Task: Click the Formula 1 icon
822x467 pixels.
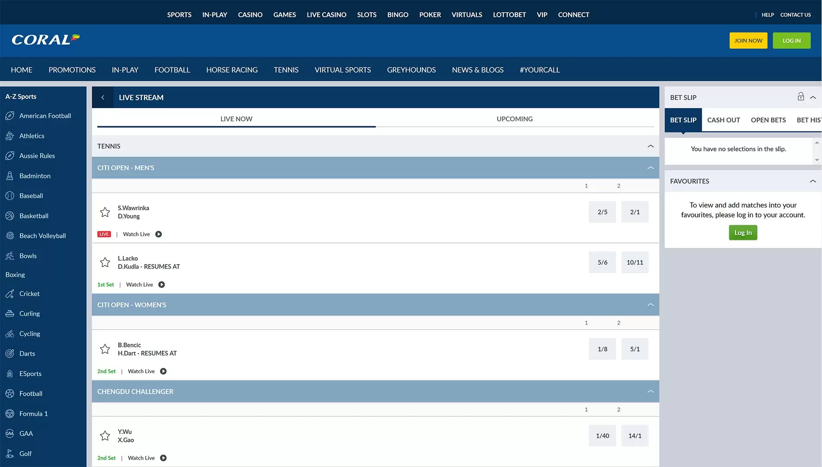Action: click(10, 414)
